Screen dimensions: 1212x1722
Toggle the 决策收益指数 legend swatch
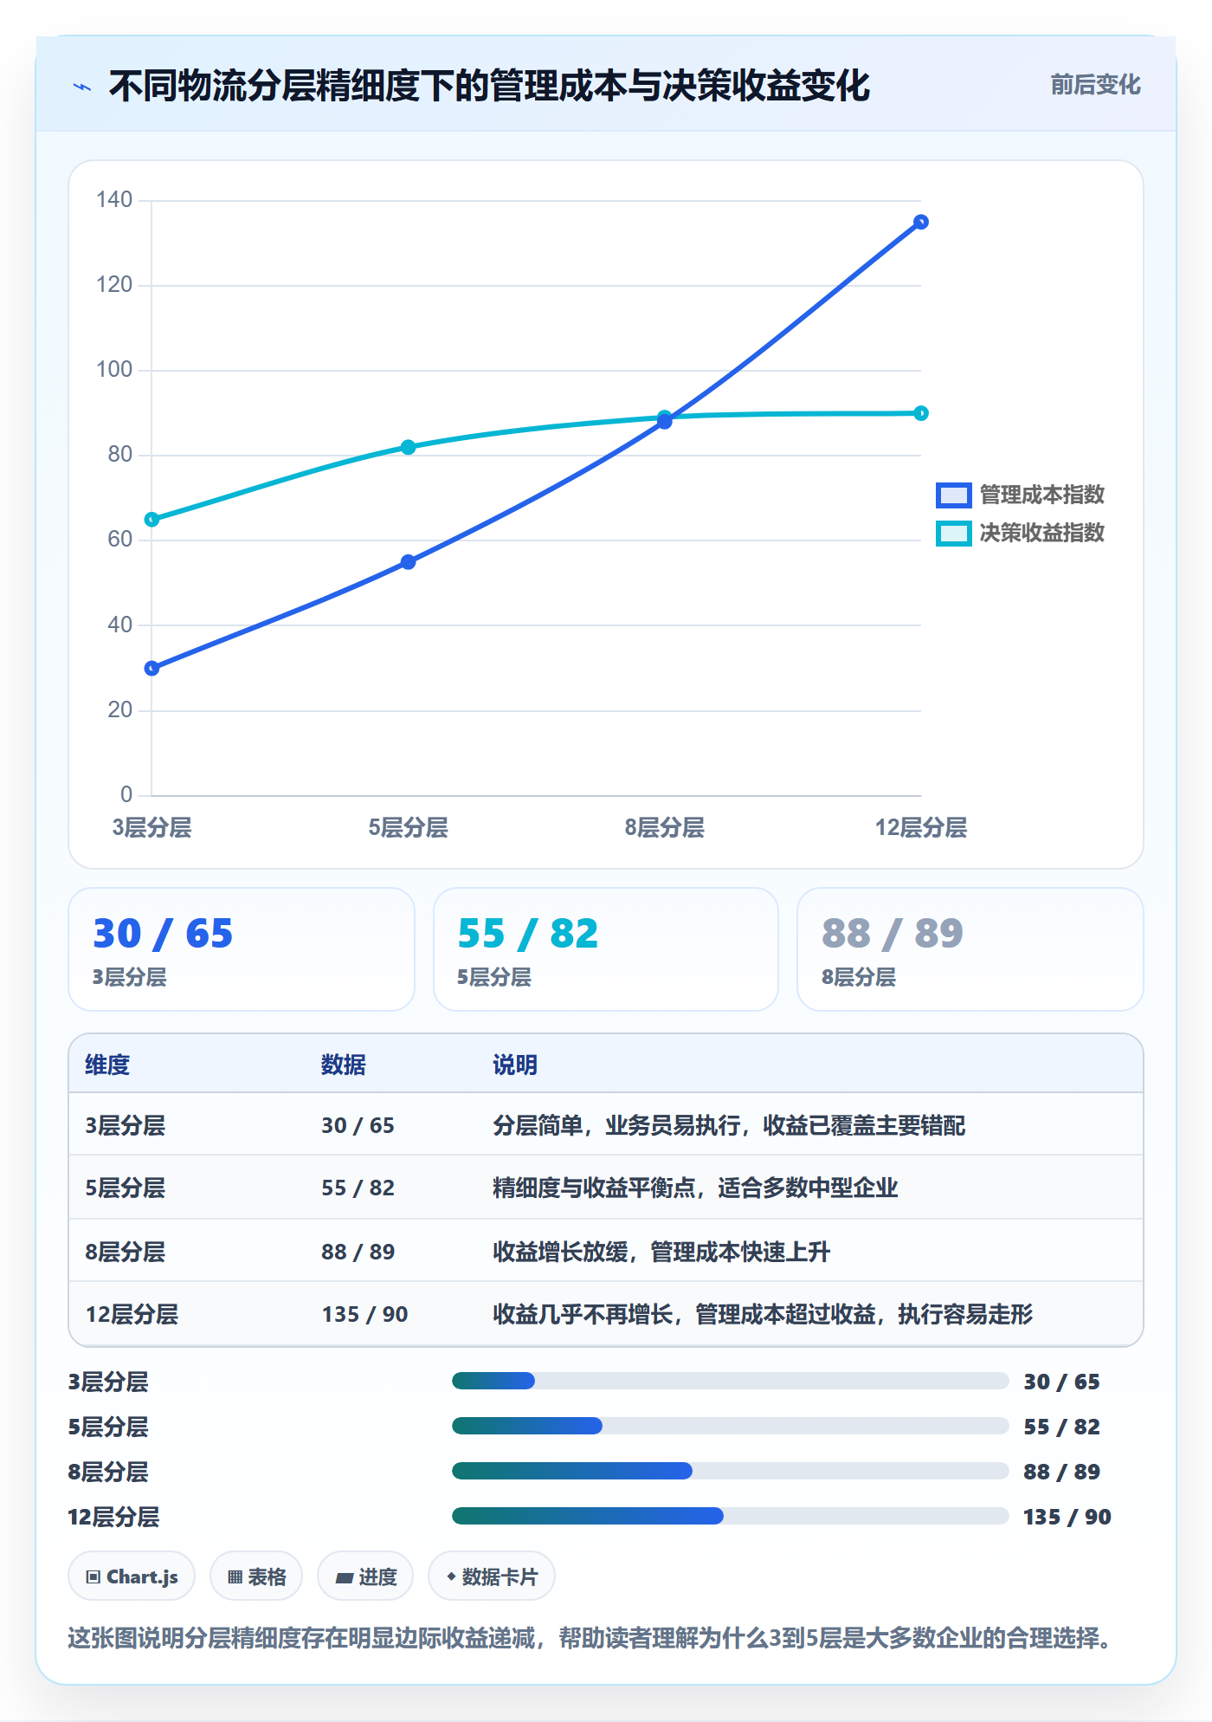pos(953,534)
